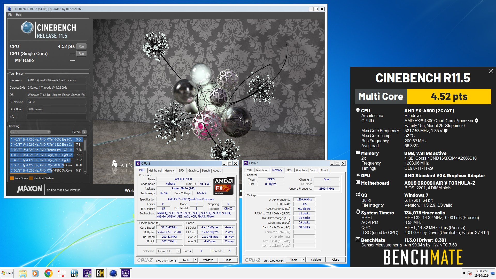Open the Action Center flag tray icon
496x279 pixels.
click(x=470, y=273)
